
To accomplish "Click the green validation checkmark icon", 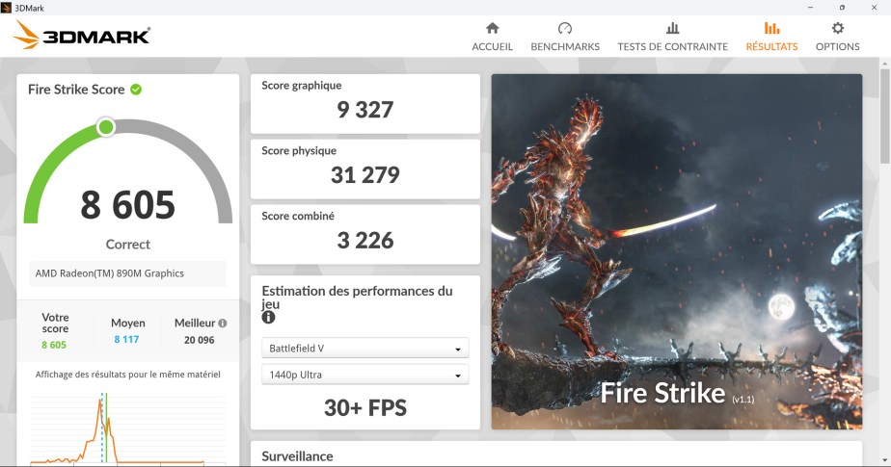I will point(136,90).
